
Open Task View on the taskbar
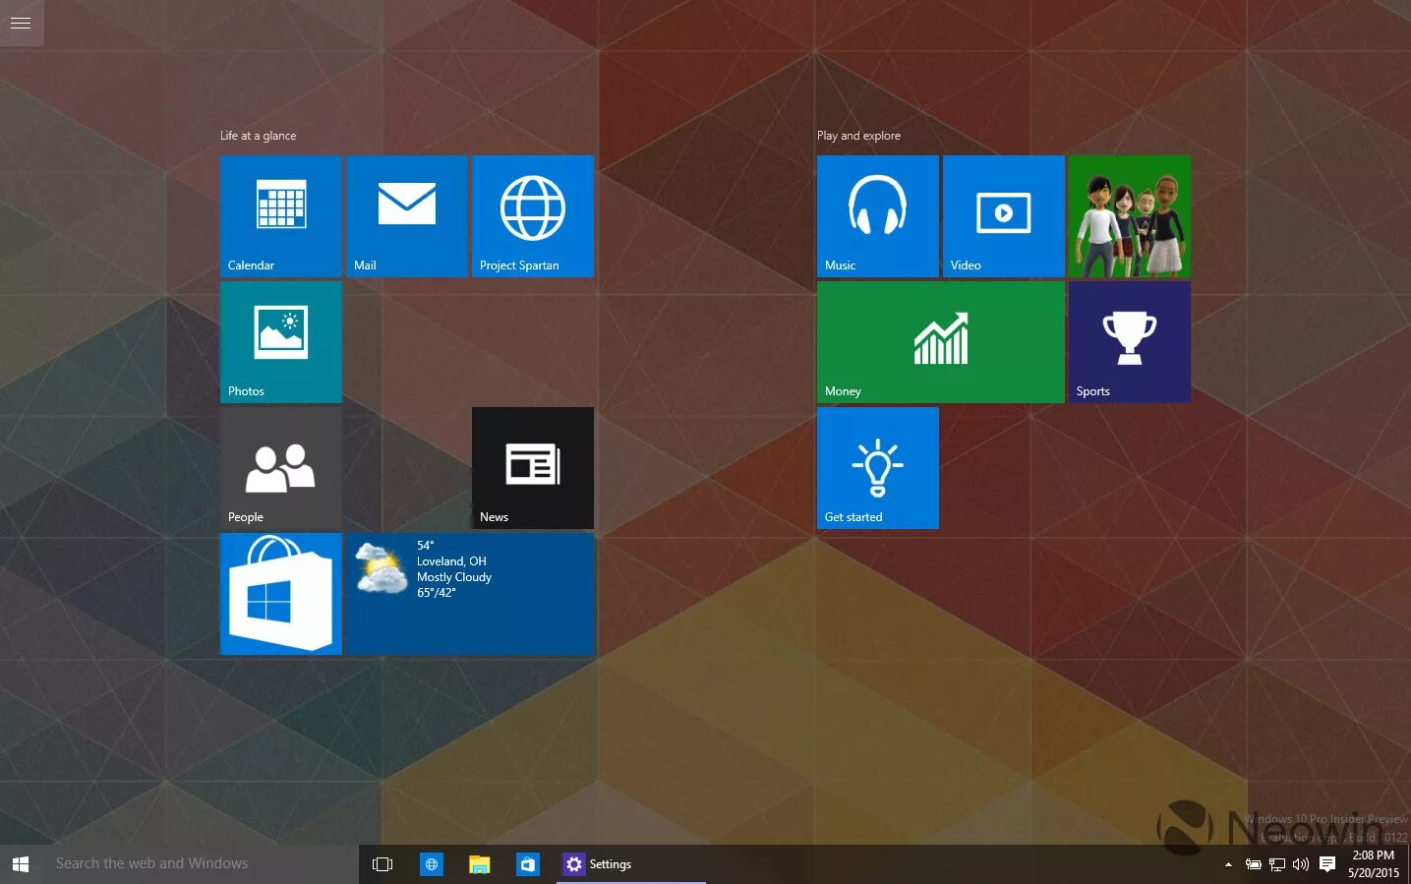click(x=382, y=863)
